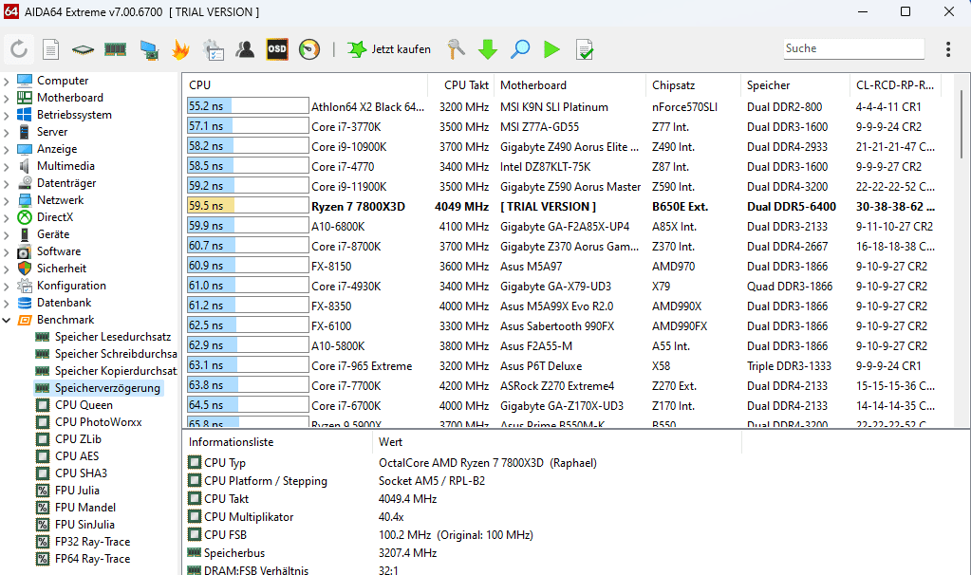Select Konfiguration in the tree
This screenshot has height=575, width=971.
[71, 286]
